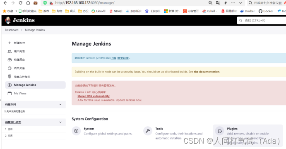Open the three-dots more menu in address bar
Viewport: 286px width, 149px height.
tap(233, 3)
